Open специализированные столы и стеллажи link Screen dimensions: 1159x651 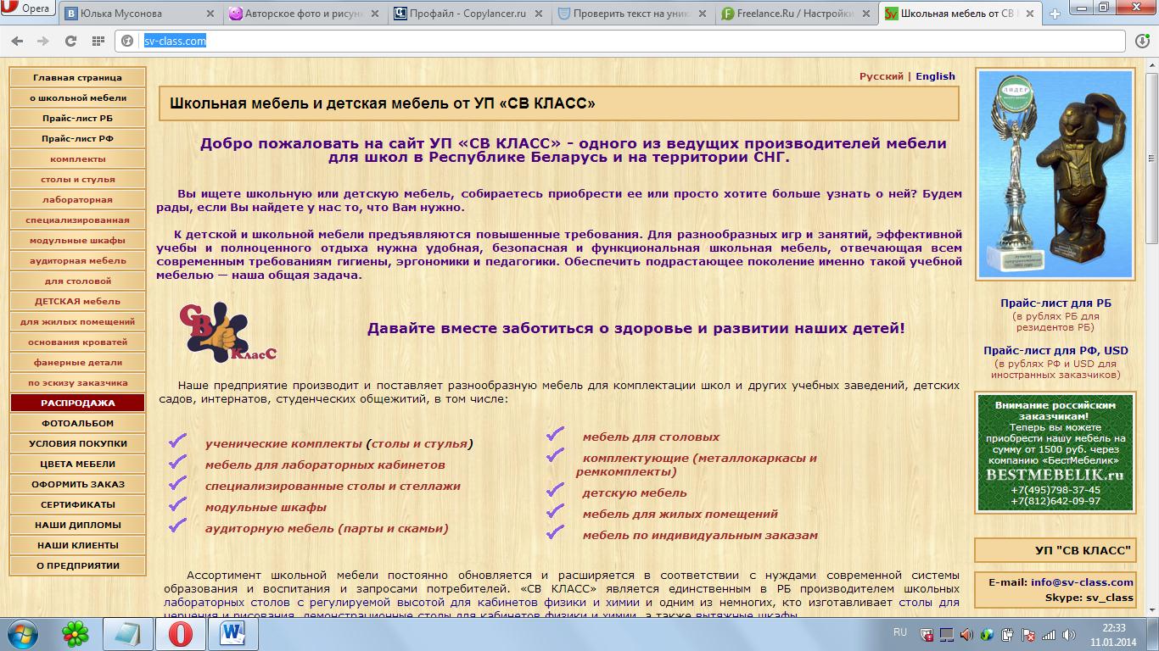click(333, 486)
